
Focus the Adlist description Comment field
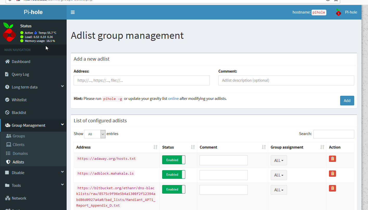(286, 80)
